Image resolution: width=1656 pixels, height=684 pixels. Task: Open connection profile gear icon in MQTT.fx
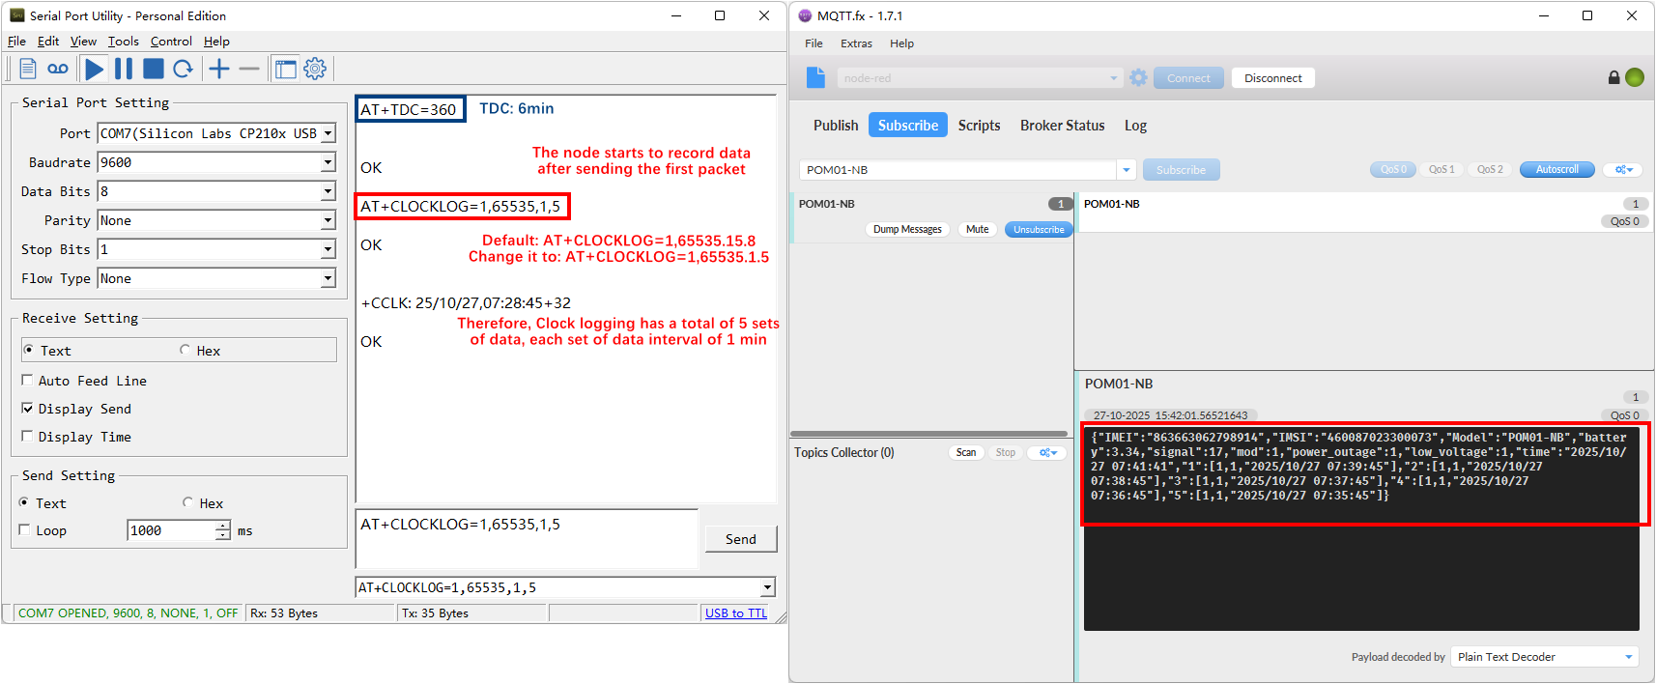pos(1139,77)
